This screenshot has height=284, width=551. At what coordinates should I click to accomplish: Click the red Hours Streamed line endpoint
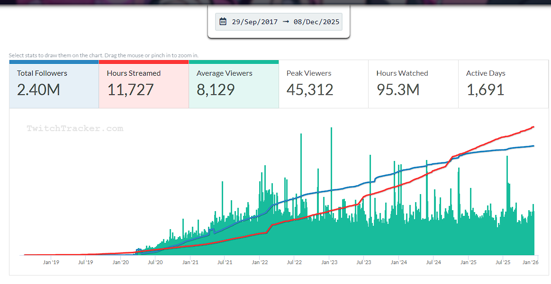point(533,127)
